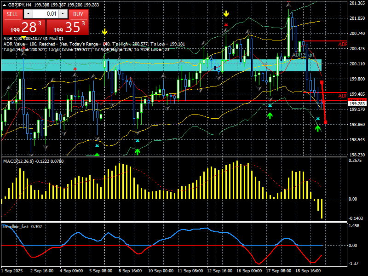Click the trendline scale value 1.458

pos(354,226)
